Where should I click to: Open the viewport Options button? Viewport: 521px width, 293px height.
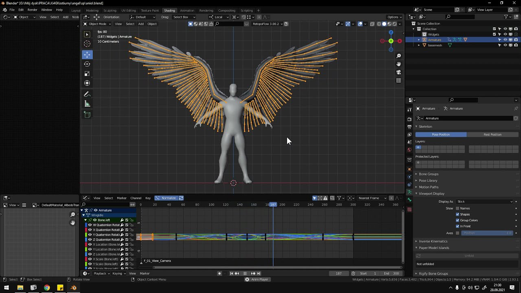click(394, 17)
